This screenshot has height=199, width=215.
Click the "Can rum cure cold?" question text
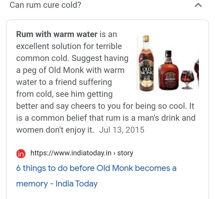point(45,5)
